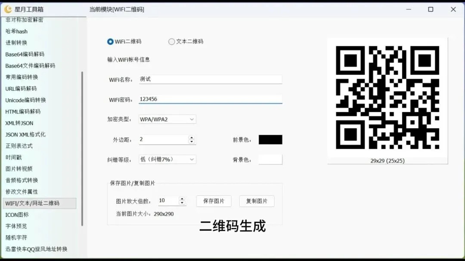Pick the white 背景色 color swatch
Viewport: 465px width, 261px height.
pos(270,160)
